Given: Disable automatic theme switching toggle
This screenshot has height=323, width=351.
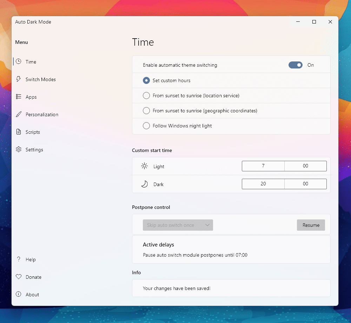Looking at the screenshot, I should coord(295,65).
